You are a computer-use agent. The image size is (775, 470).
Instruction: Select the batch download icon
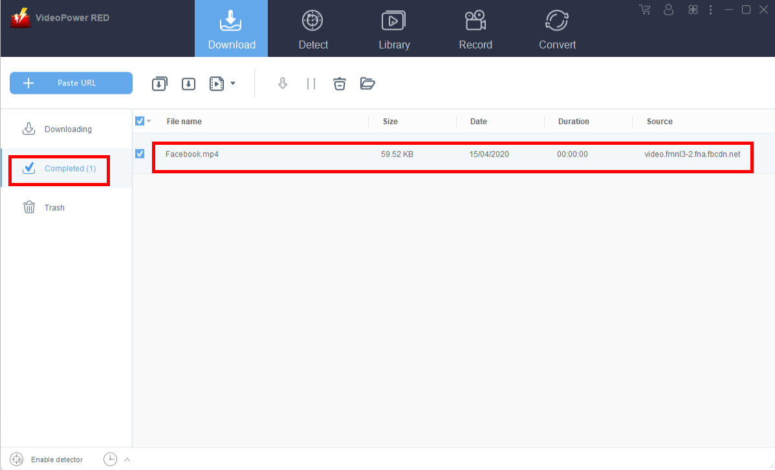click(159, 83)
